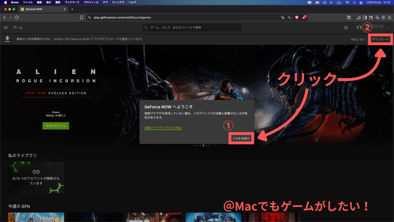
Task: Open the GeForce NOW hamburger menu
Action: pos(6,28)
